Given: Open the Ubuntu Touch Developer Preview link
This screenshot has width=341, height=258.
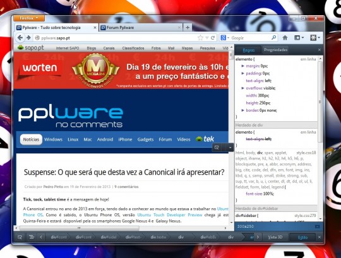Looking at the screenshot, I should (x=170, y=215).
